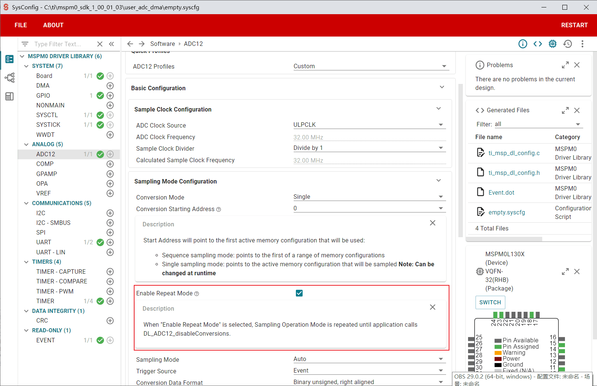597x386 pixels.
Task: Clear the module filter text
Action: point(100,44)
